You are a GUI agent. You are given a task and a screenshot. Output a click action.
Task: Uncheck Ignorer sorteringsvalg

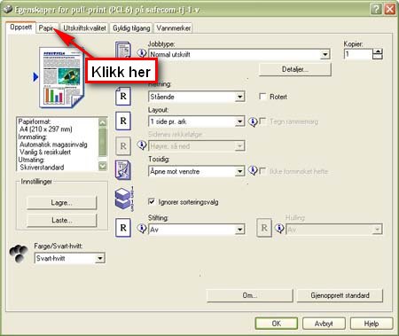tap(152, 202)
